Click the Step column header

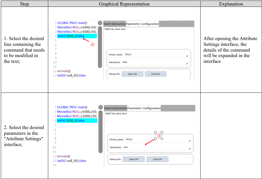coord(25,4)
